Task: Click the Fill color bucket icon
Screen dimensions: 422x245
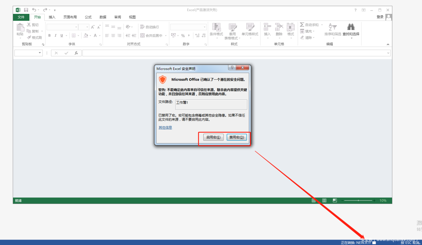Action: coord(86,35)
